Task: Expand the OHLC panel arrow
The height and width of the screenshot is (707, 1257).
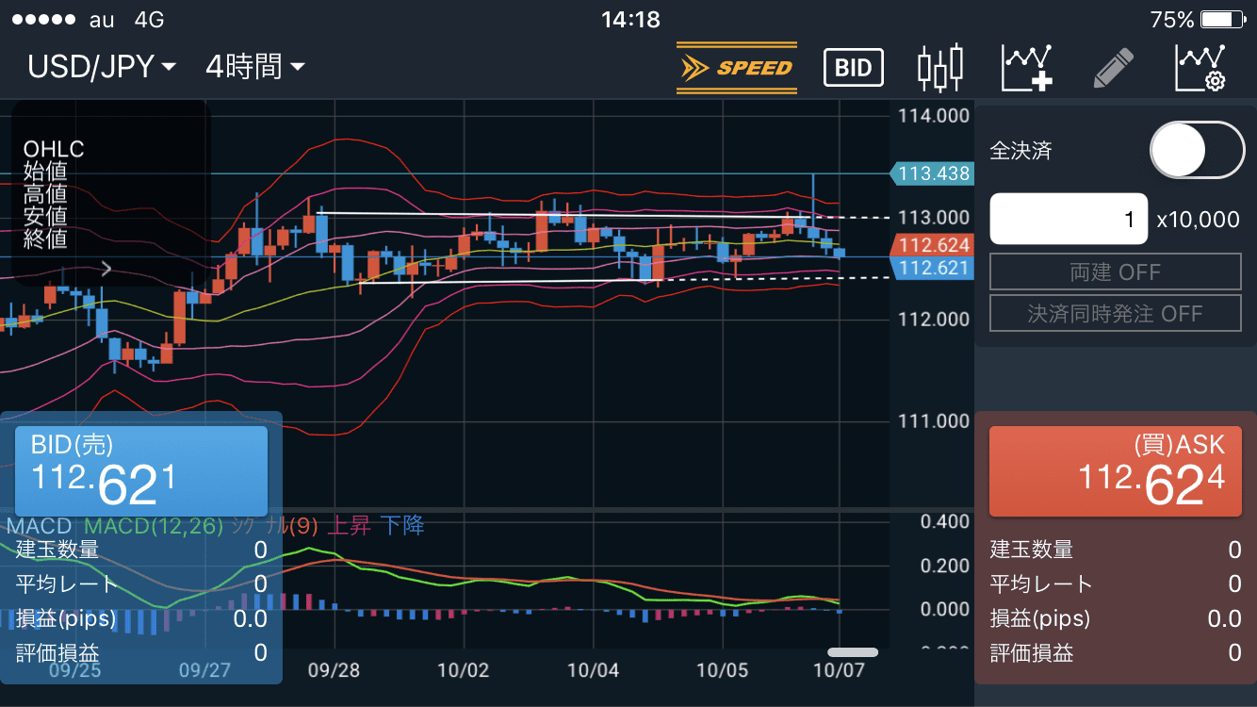Action: point(106,269)
